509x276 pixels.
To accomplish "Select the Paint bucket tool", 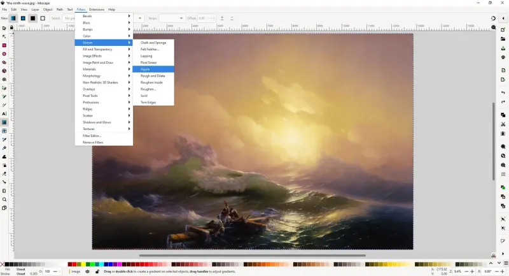I will [x=4, y=148].
